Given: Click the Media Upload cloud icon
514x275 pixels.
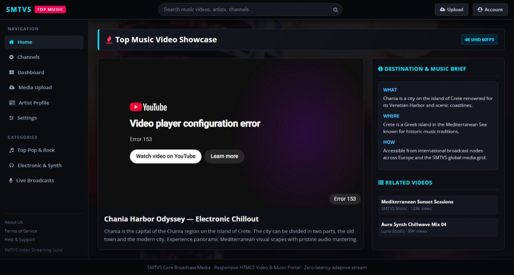Looking at the screenshot, I should tap(12, 88).
